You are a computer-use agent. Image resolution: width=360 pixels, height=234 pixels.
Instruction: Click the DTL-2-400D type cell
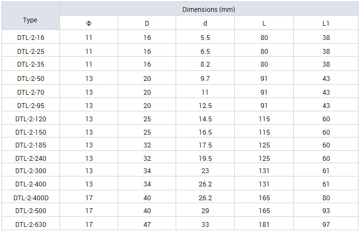point(31,198)
